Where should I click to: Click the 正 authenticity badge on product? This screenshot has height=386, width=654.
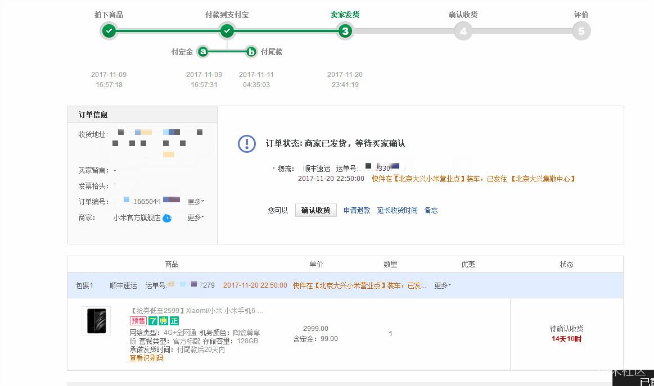coord(175,321)
